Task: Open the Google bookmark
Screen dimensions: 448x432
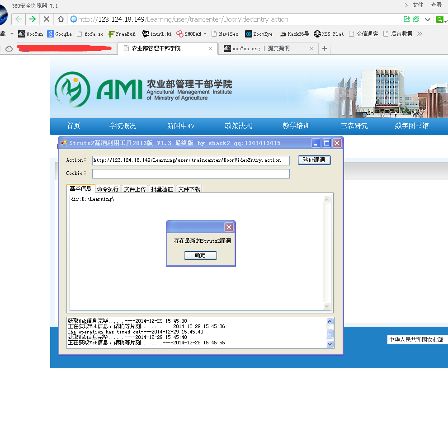Action: 60,34
